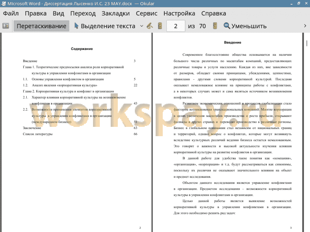Click 'Анализ явления «корпоративная культура»' line
This screenshot has width=310, height=232.
[x=64, y=85]
